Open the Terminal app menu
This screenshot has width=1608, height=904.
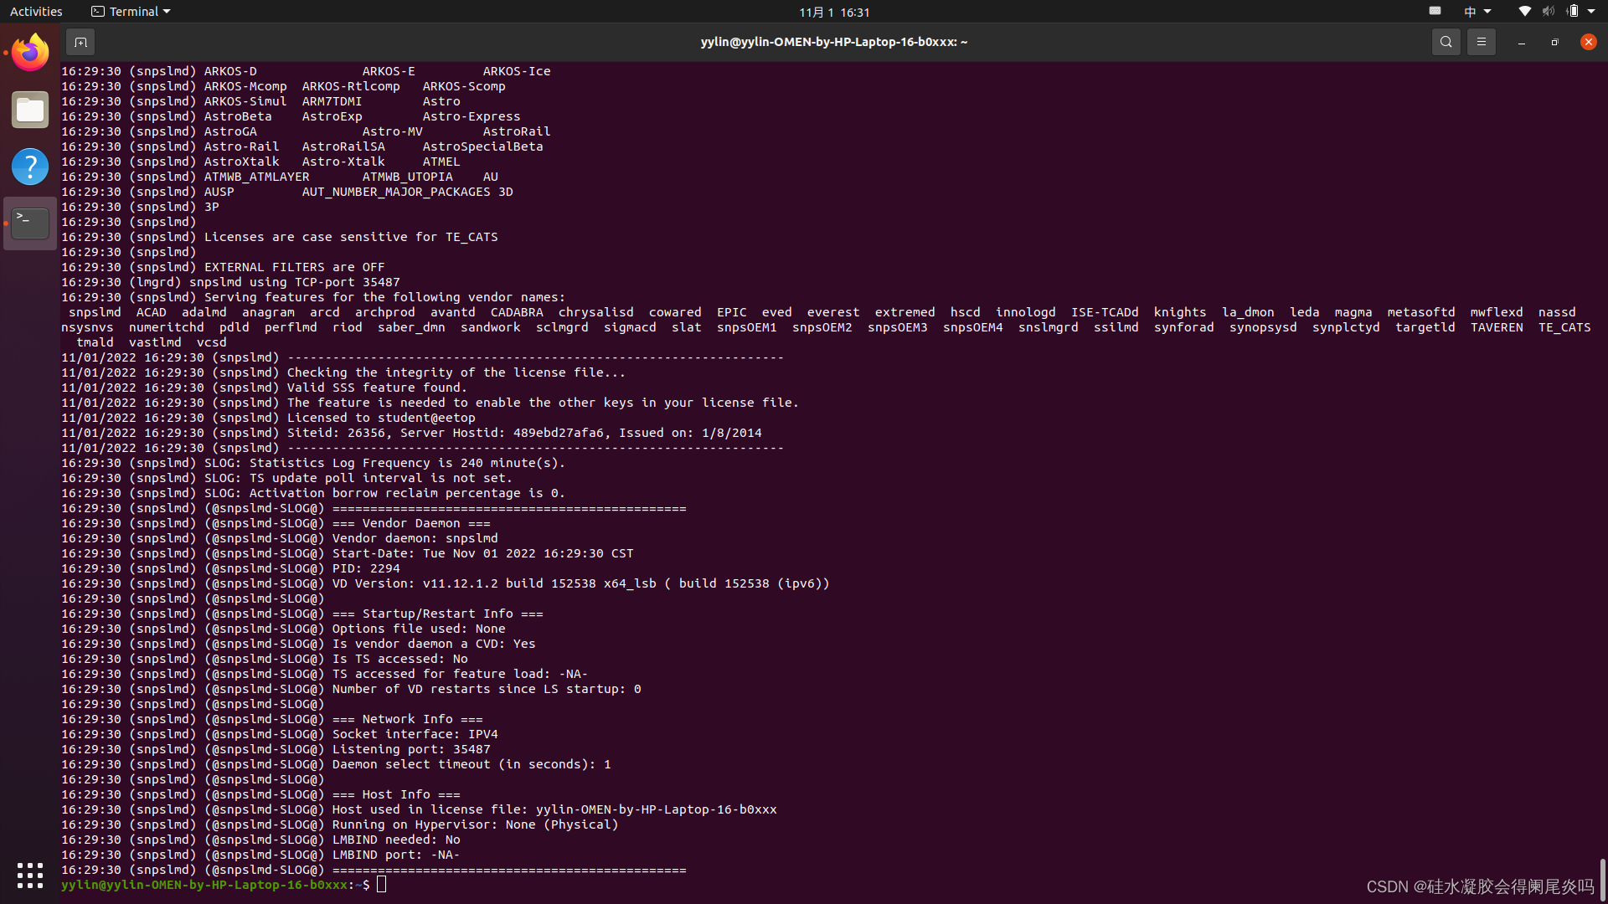131,12
